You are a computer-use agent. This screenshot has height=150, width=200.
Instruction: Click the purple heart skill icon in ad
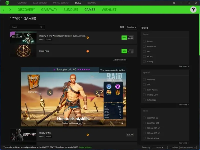117,86
